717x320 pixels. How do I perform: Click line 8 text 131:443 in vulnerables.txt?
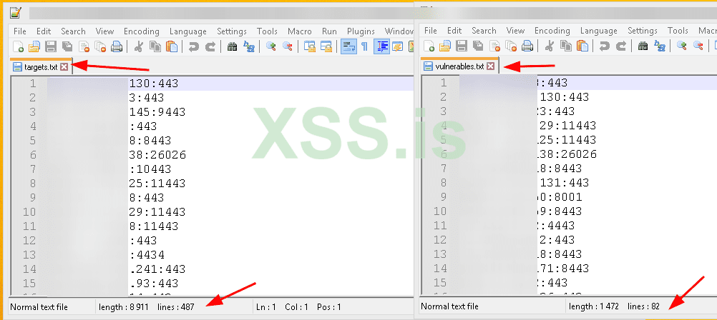(565, 183)
